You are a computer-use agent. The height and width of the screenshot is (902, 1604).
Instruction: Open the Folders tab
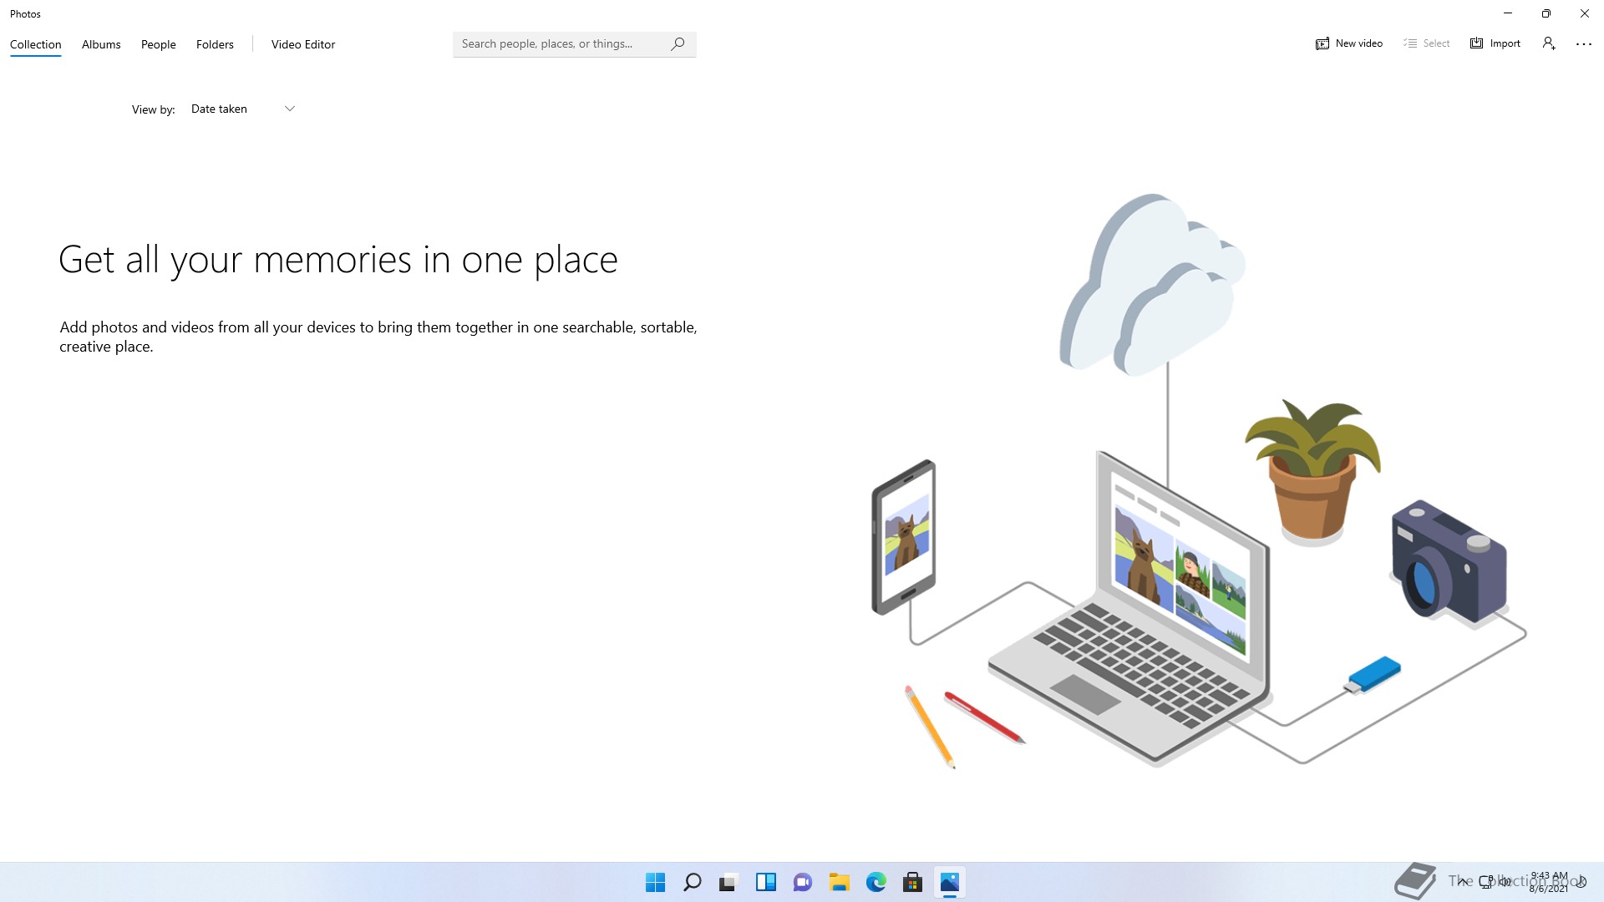click(x=215, y=44)
